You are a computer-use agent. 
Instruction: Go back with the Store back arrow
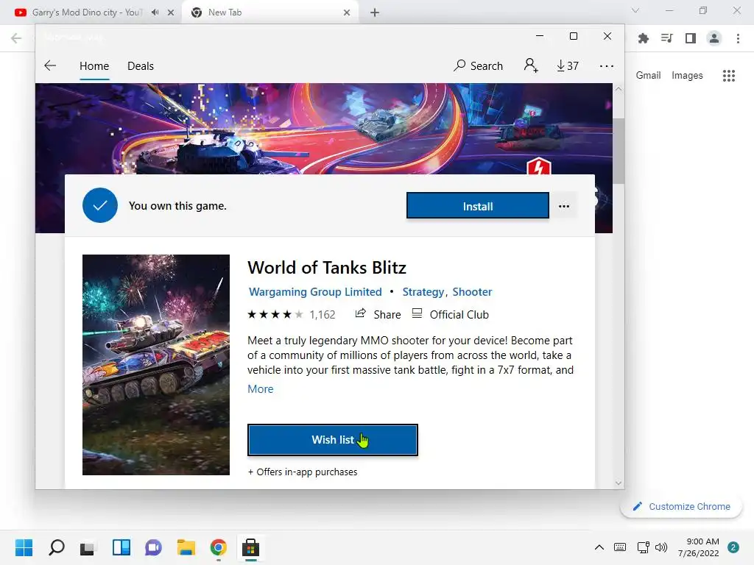pyautogui.click(x=50, y=65)
